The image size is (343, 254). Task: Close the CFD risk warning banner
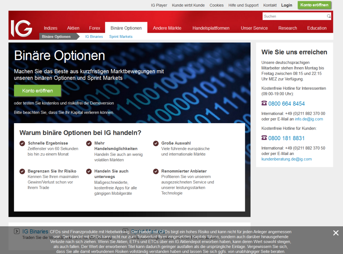pos(336,233)
